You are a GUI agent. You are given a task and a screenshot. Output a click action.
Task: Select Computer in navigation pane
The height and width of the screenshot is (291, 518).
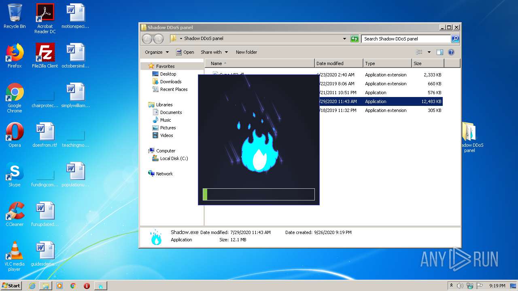click(x=166, y=151)
